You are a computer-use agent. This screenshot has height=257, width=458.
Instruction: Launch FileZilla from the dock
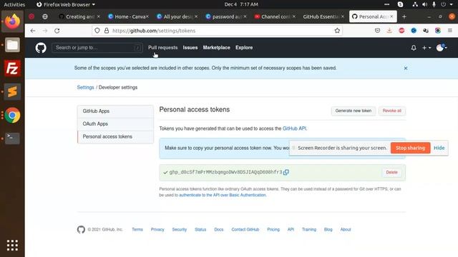point(12,69)
